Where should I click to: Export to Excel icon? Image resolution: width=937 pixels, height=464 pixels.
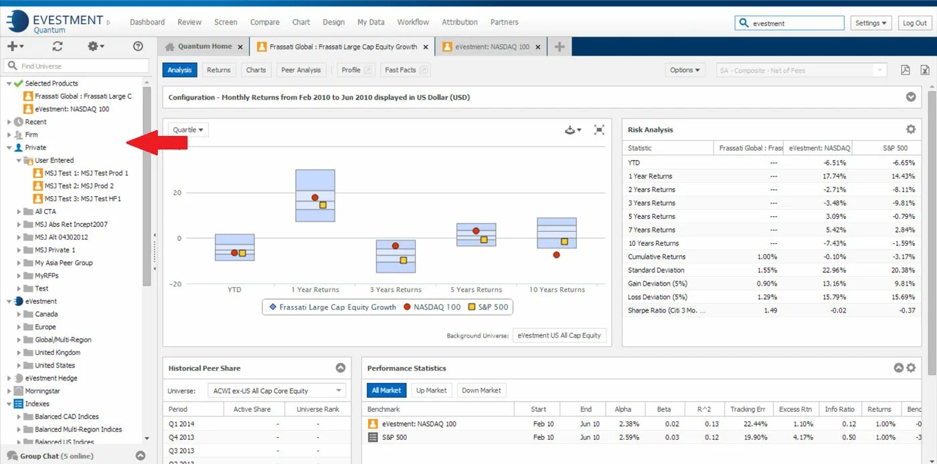coord(925,70)
